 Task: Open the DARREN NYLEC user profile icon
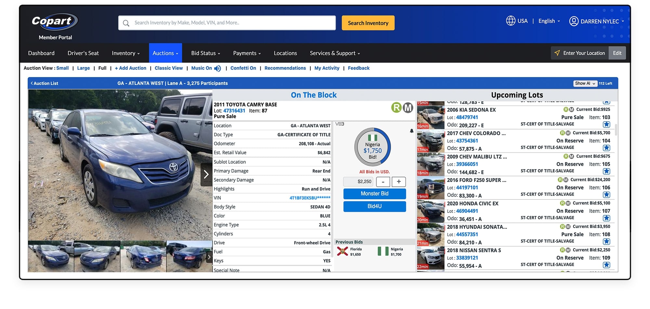point(574,21)
